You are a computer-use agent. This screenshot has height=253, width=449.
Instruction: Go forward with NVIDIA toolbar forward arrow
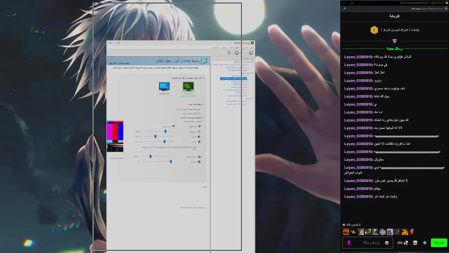[237, 53]
